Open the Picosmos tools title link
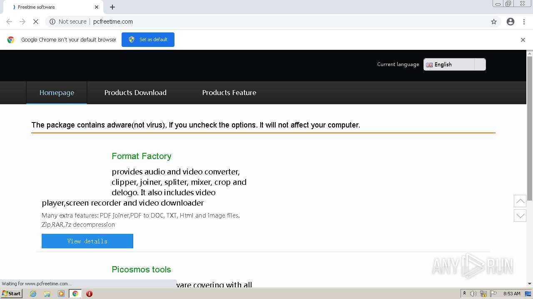The image size is (533, 299). pos(142,270)
